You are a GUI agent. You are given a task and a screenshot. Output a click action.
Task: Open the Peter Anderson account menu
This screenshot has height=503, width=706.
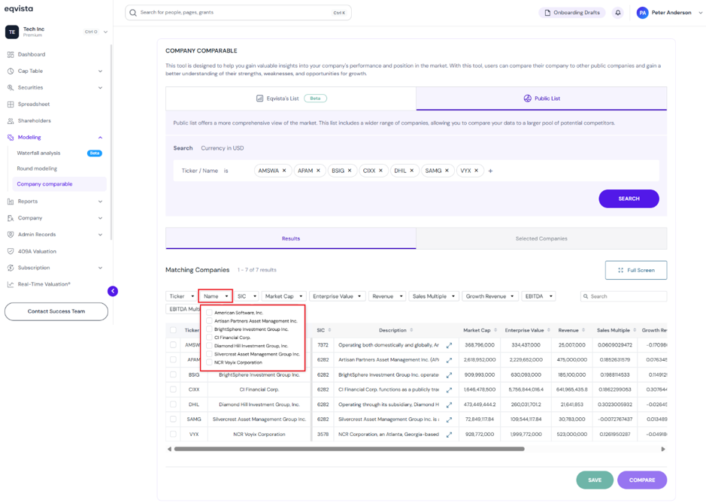[x=669, y=13]
